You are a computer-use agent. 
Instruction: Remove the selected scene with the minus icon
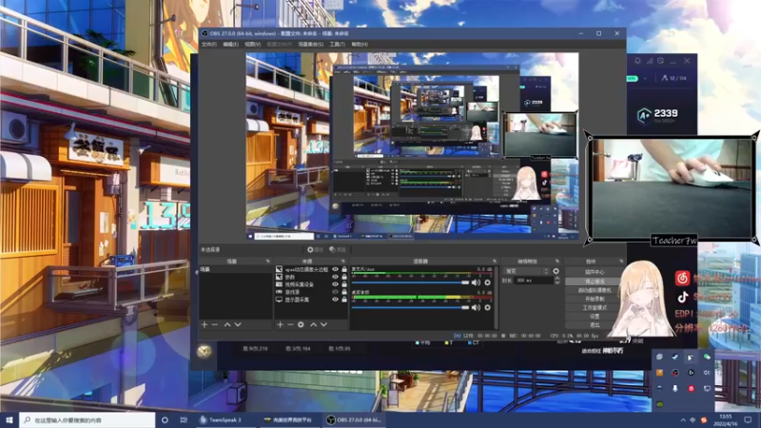click(215, 324)
